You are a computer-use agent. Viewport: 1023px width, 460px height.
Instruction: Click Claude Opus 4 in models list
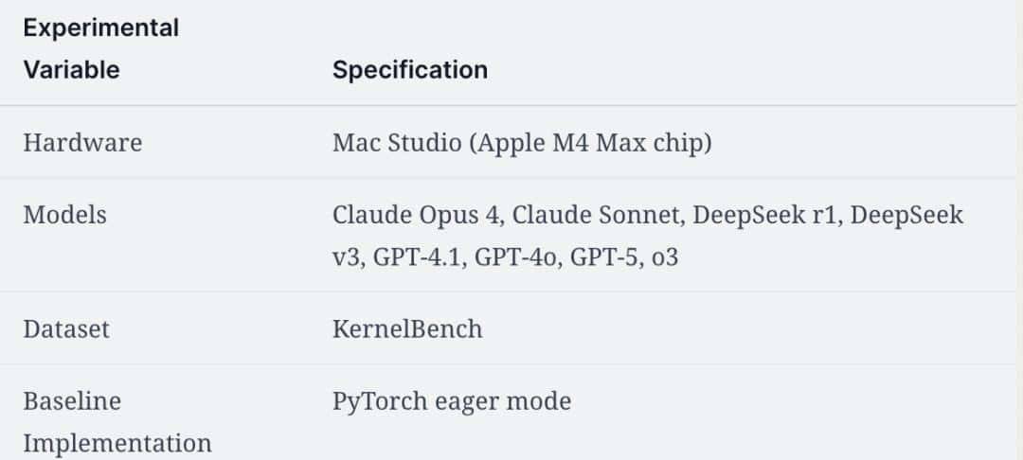click(x=416, y=215)
